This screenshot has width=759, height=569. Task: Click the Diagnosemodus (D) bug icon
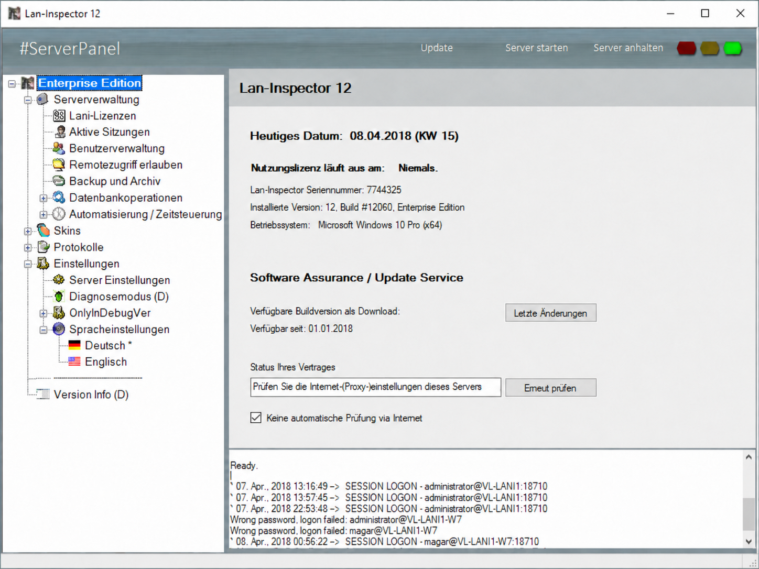point(59,297)
